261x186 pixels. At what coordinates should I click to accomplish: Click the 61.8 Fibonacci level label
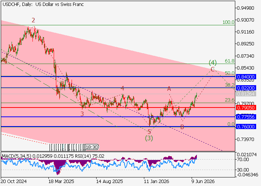pos(230,61)
